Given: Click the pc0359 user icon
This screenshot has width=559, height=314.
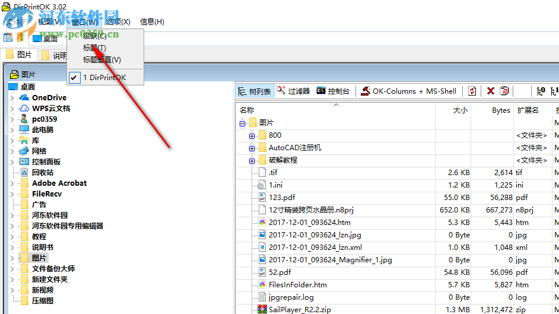Looking at the screenshot, I should pyautogui.click(x=24, y=119).
